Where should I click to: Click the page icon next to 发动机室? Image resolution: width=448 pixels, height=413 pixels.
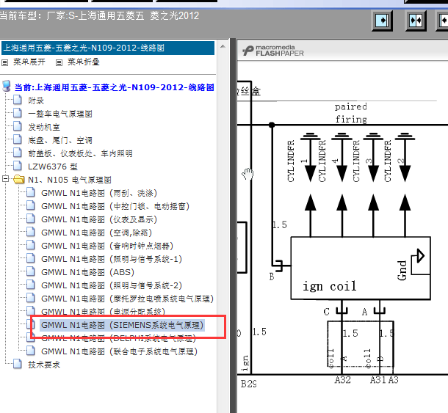coord(18,126)
